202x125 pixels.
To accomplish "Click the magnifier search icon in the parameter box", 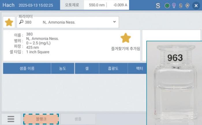I will (x=21, y=22).
